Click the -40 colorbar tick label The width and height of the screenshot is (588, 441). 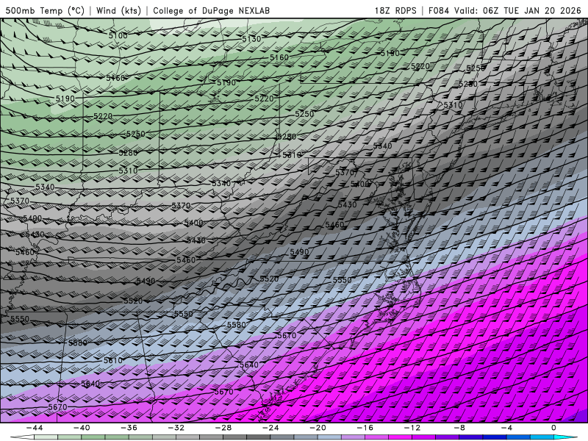[x=82, y=428]
